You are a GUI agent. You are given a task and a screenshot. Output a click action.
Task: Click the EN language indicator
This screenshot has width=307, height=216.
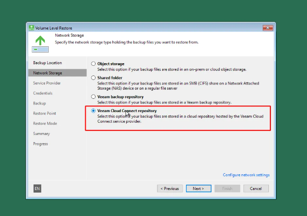tap(37, 188)
